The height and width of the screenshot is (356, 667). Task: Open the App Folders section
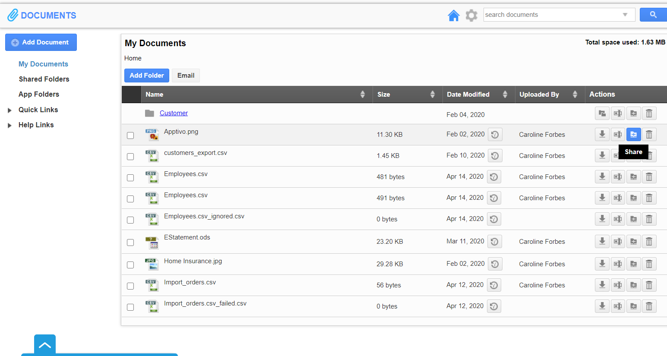[39, 94]
